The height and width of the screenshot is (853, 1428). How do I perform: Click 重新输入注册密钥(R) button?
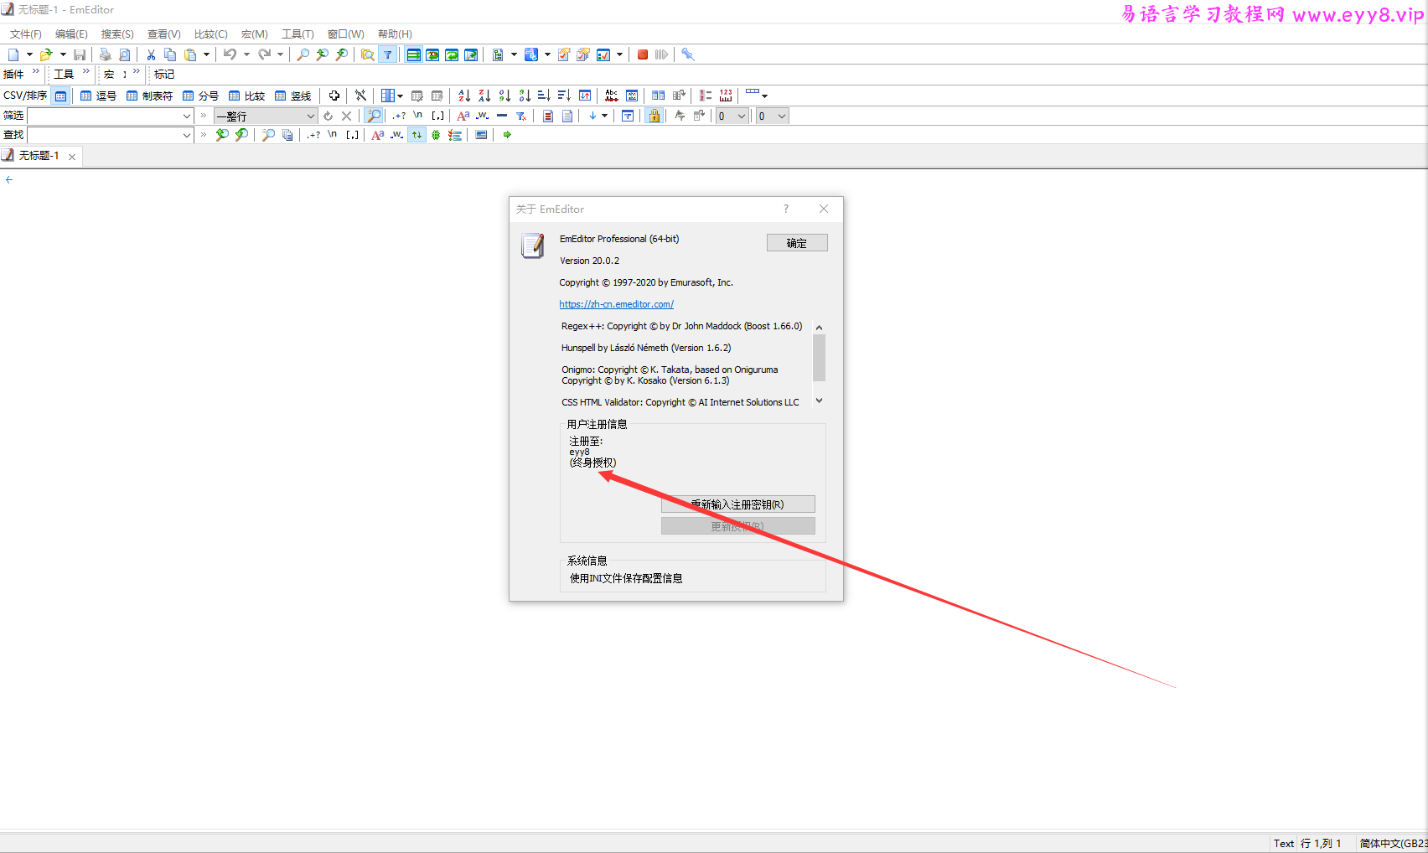pos(737,504)
